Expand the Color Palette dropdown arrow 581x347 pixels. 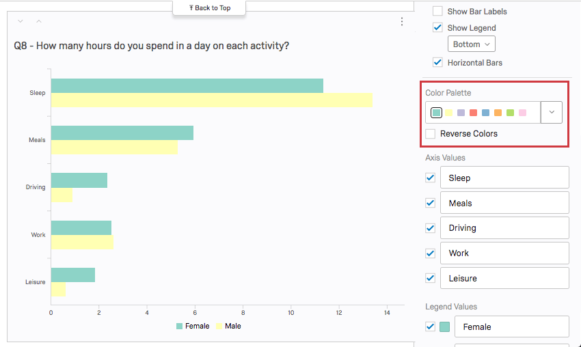pyautogui.click(x=552, y=113)
